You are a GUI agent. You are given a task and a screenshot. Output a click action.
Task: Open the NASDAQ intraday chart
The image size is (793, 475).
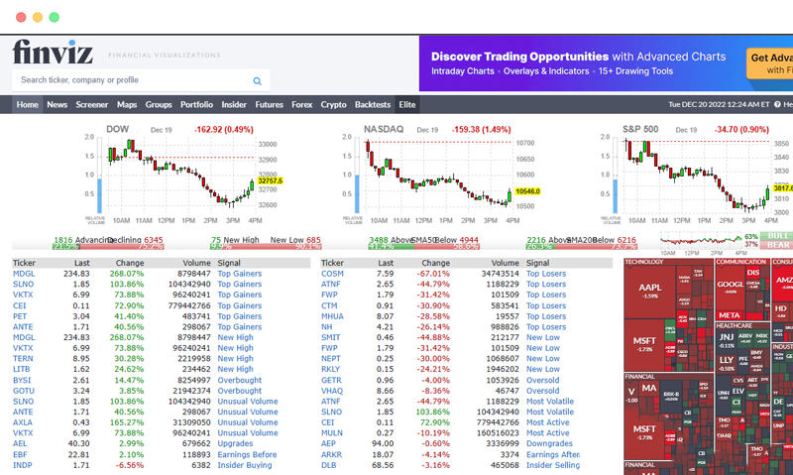pyautogui.click(x=440, y=175)
